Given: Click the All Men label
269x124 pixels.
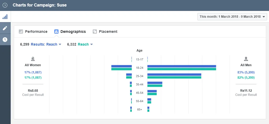Looking at the screenshot, I should [x=246, y=65].
